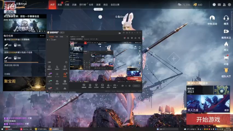Open the 浪潮 tab

98,5
